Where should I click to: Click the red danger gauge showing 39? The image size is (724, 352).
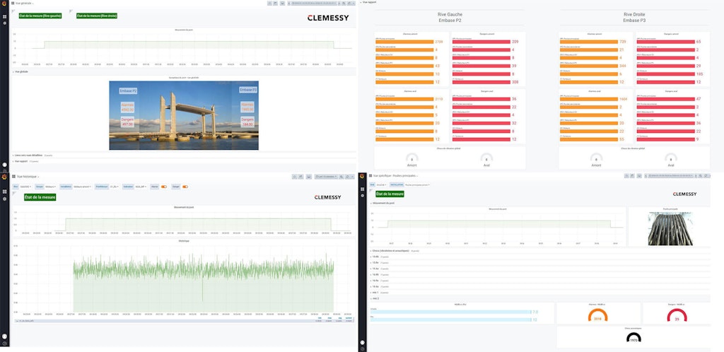pyautogui.click(x=677, y=316)
